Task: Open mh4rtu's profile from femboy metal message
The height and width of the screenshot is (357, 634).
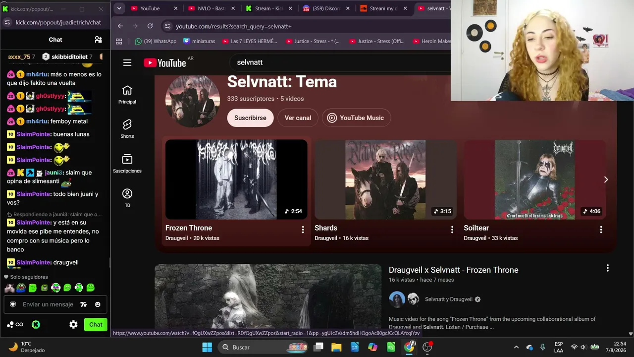Action: pos(37,121)
